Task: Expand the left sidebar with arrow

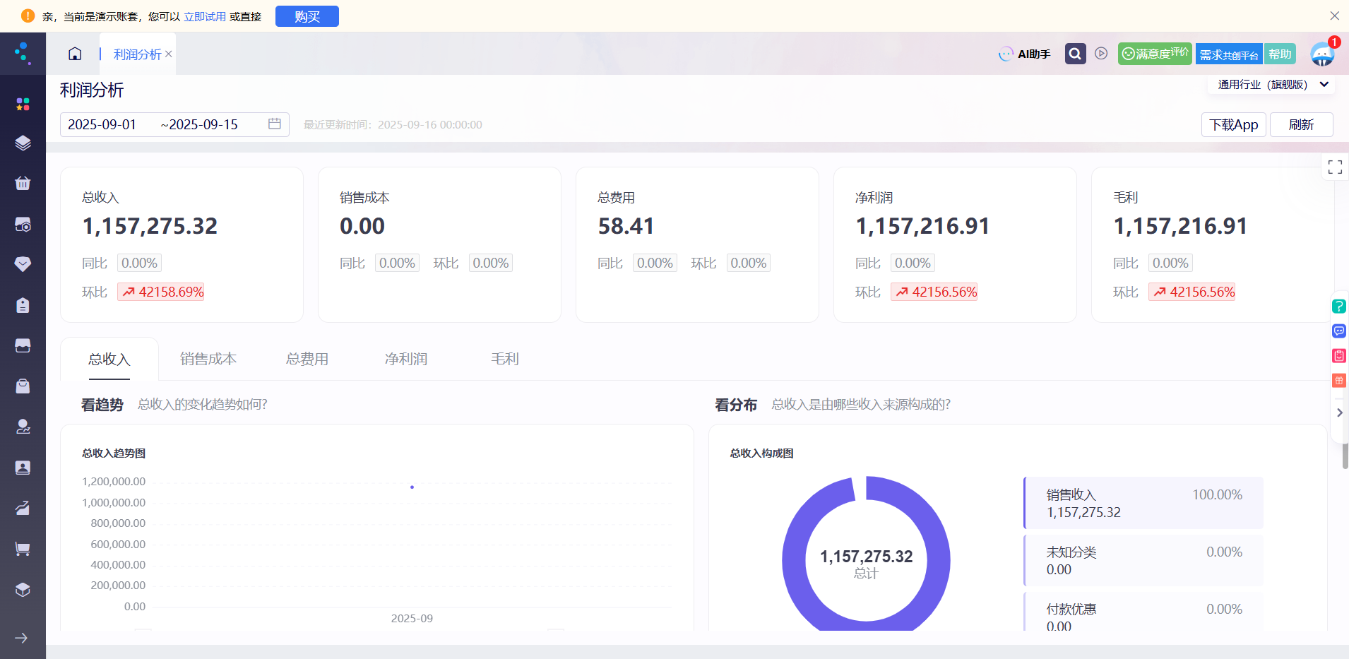Action: coord(22,638)
